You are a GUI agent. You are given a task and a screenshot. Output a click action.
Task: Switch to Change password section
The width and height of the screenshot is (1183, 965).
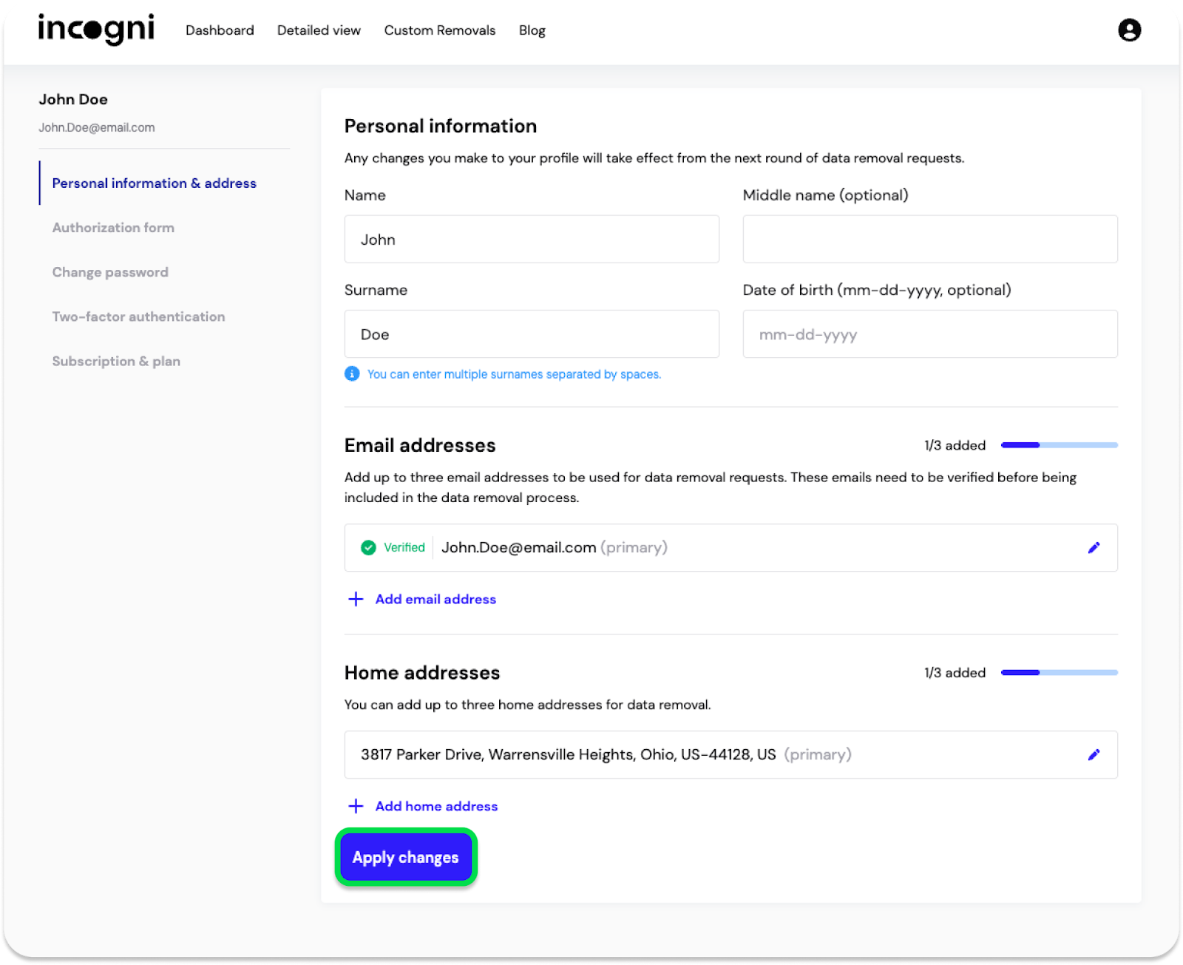point(110,272)
